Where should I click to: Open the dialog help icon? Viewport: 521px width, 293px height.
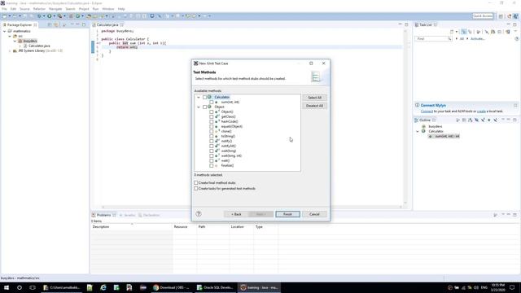[x=199, y=214]
